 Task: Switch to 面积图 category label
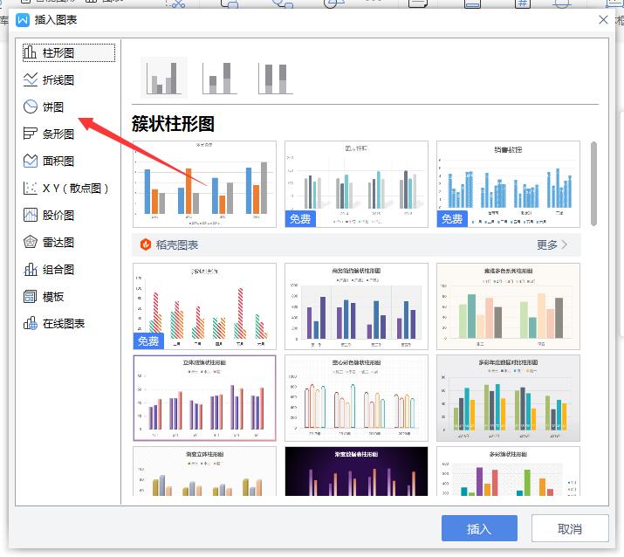coord(58,162)
